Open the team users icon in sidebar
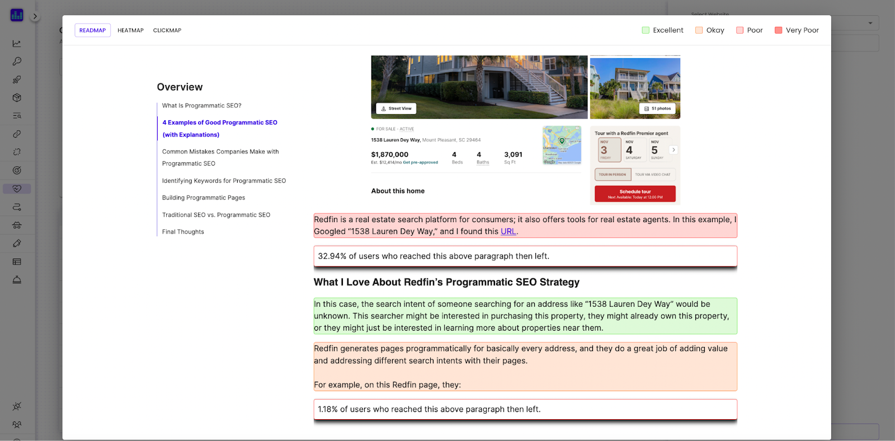The width and height of the screenshot is (895, 441). tap(17, 425)
